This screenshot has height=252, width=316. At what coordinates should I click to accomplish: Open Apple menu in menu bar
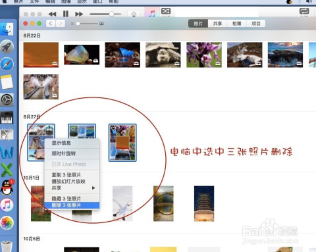[5, 1]
